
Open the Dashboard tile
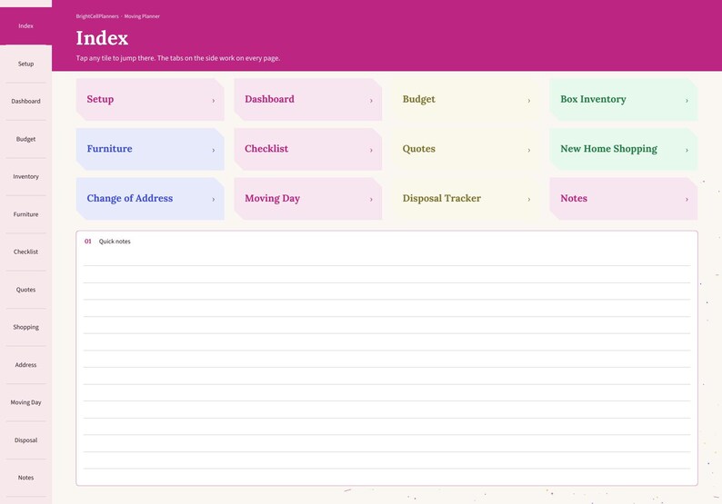pos(308,99)
